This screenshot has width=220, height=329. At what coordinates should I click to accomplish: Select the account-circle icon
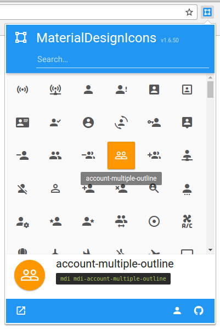coord(88,122)
